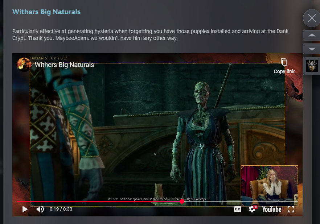Screen dimensions: 320x224
Task: Click the Withers Big Naturals heading
Action: (x=46, y=12)
